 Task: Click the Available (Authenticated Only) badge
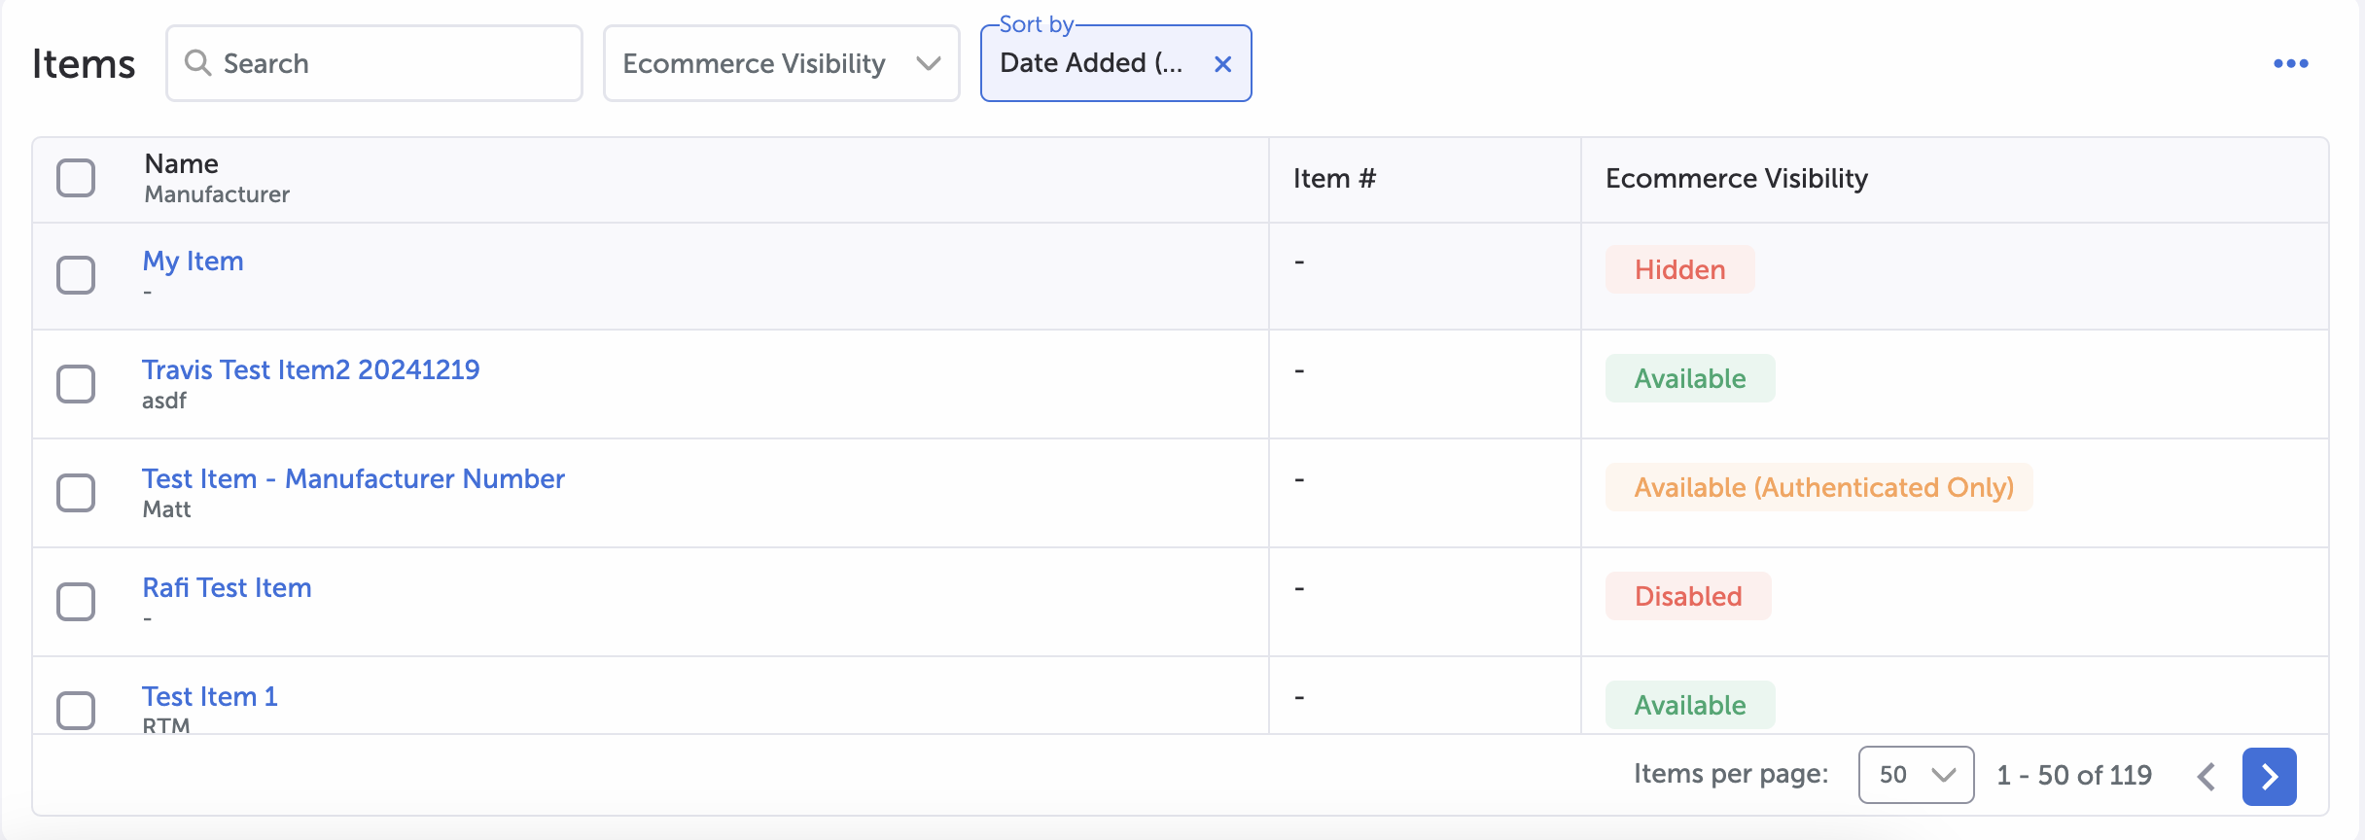[1822, 487]
